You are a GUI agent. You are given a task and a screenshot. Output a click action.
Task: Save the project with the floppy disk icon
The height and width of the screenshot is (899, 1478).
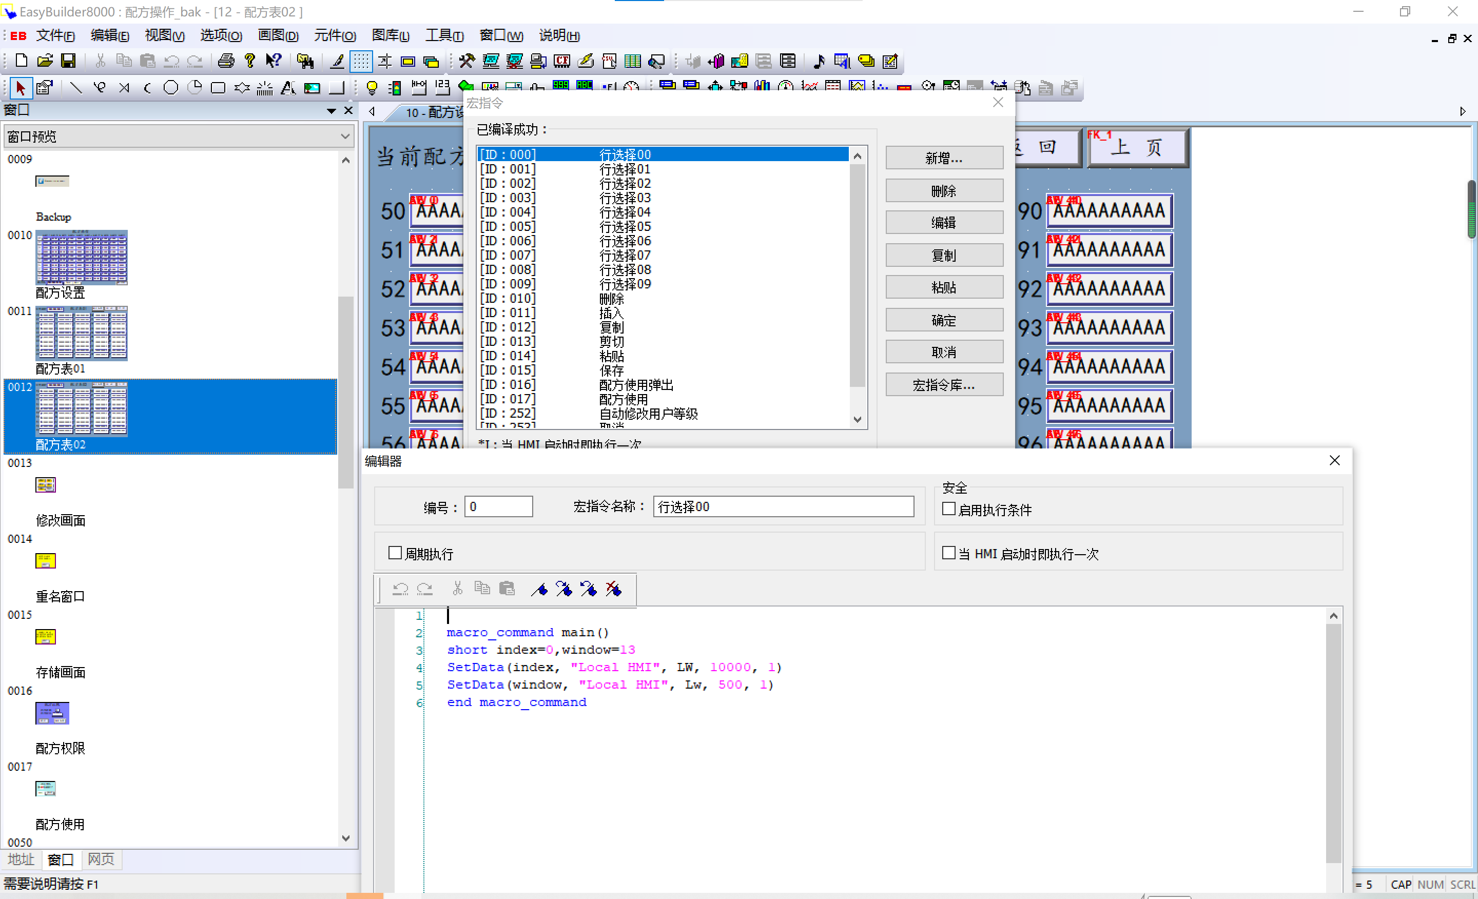(68, 61)
